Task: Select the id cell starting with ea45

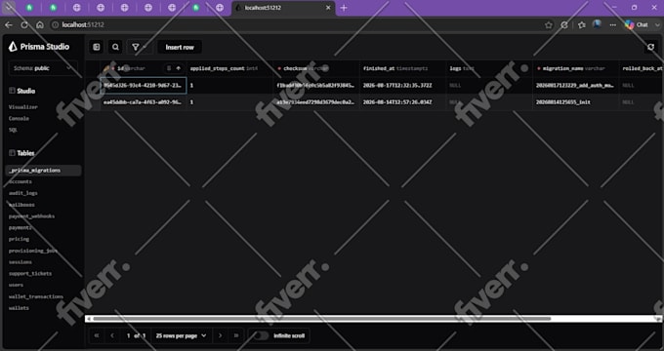Action: click(144, 102)
